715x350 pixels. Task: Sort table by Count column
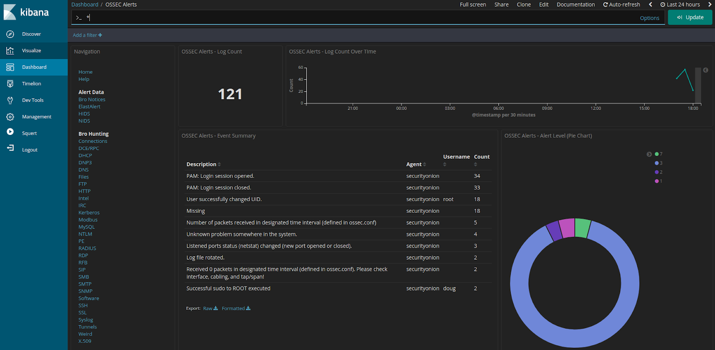click(x=475, y=164)
